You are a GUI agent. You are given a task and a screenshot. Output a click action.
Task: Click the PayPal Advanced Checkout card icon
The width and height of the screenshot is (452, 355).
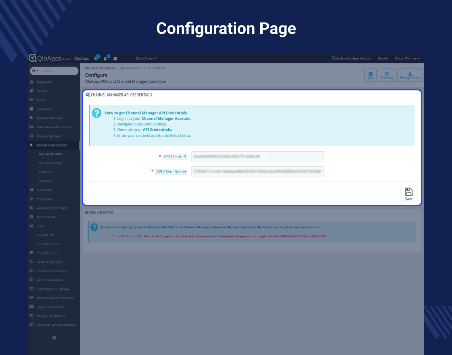(x=31, y=298)
